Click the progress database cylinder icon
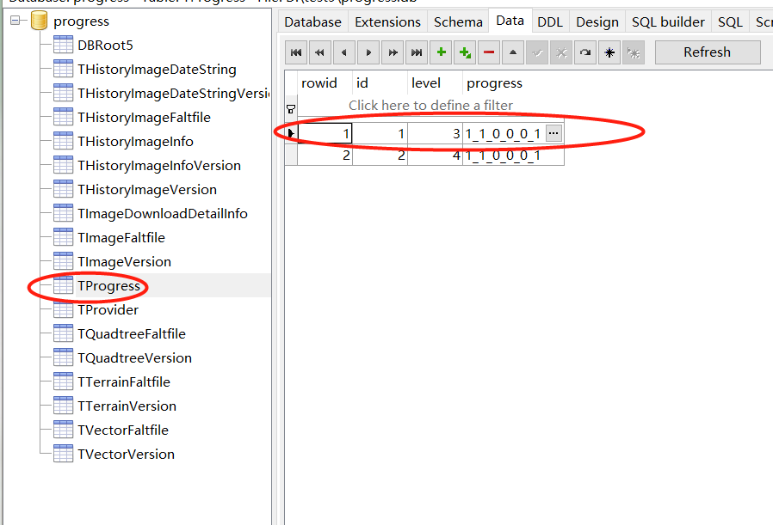 coord(39,21)
